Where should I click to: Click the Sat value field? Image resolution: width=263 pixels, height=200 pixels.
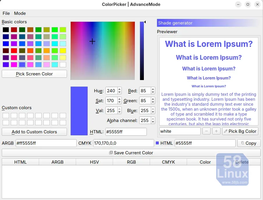click(112, 101)
